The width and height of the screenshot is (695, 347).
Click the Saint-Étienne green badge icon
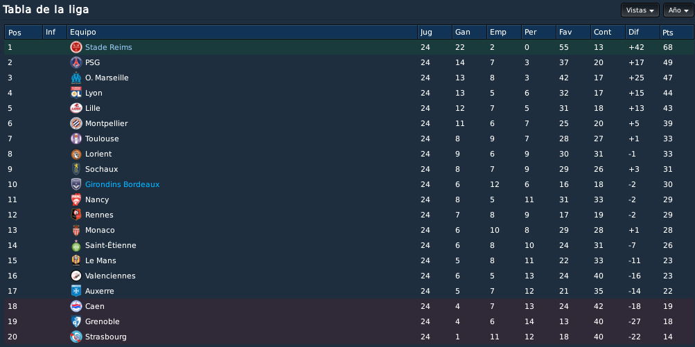click(x=76, y=245)
